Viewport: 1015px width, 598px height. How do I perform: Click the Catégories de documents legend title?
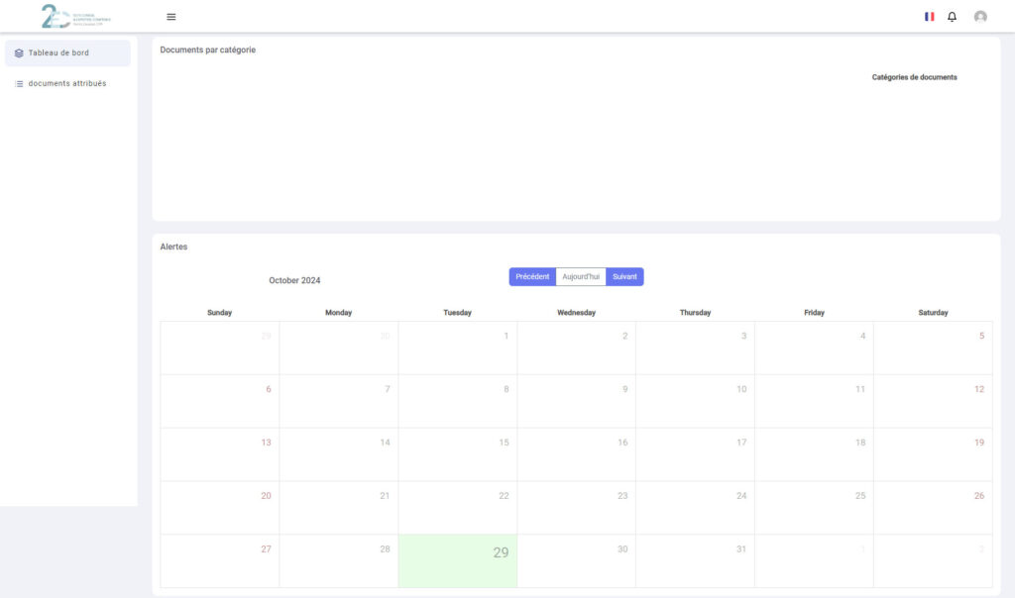pyautogui.click(x=914, y=77)
